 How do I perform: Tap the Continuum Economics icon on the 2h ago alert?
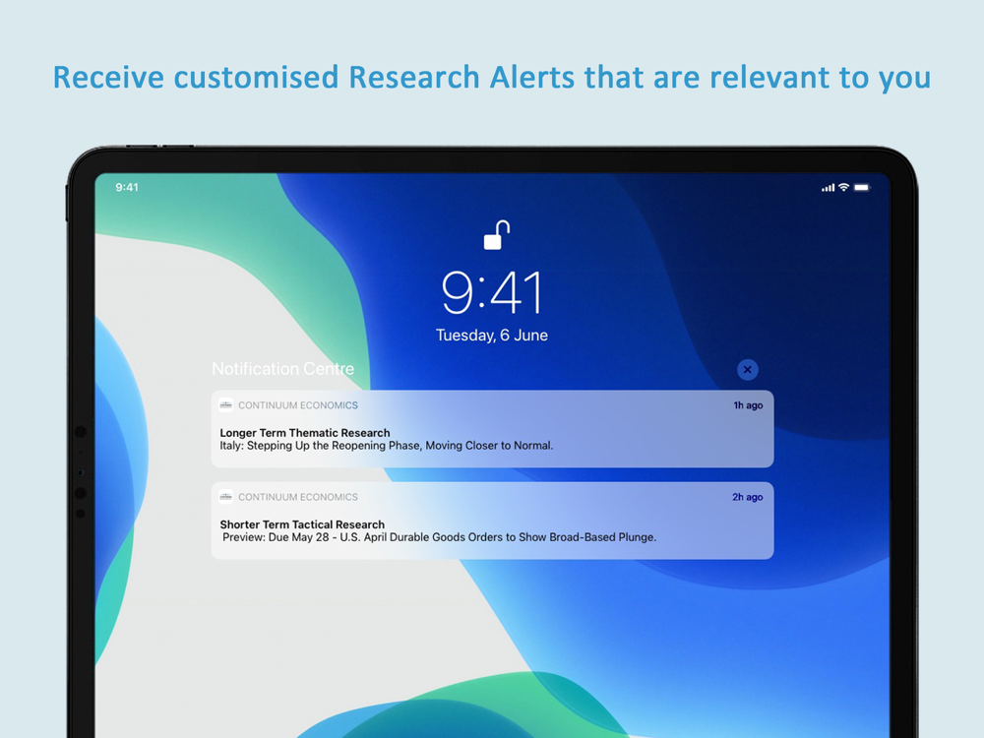[226, 496]
